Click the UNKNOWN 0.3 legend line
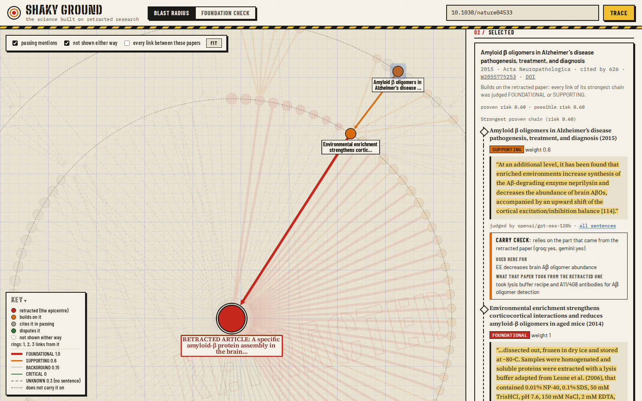The image size is (642, 401). click(x=17, y=381)
